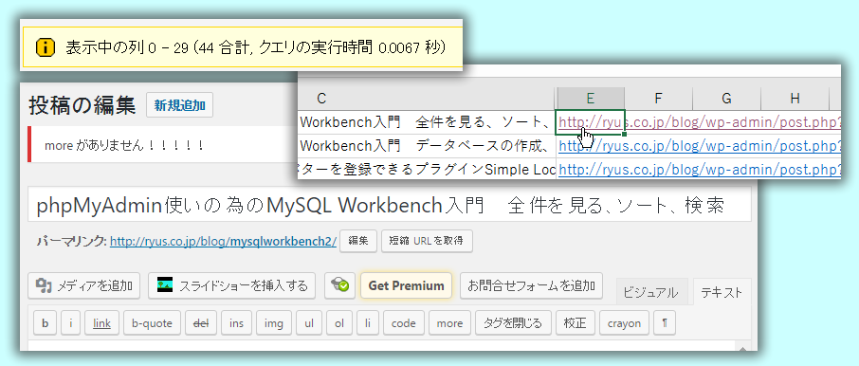Click the yellow info icon in notice
Image resolution: width=859 pixels, height=366 pixels.
click(46, 47)
